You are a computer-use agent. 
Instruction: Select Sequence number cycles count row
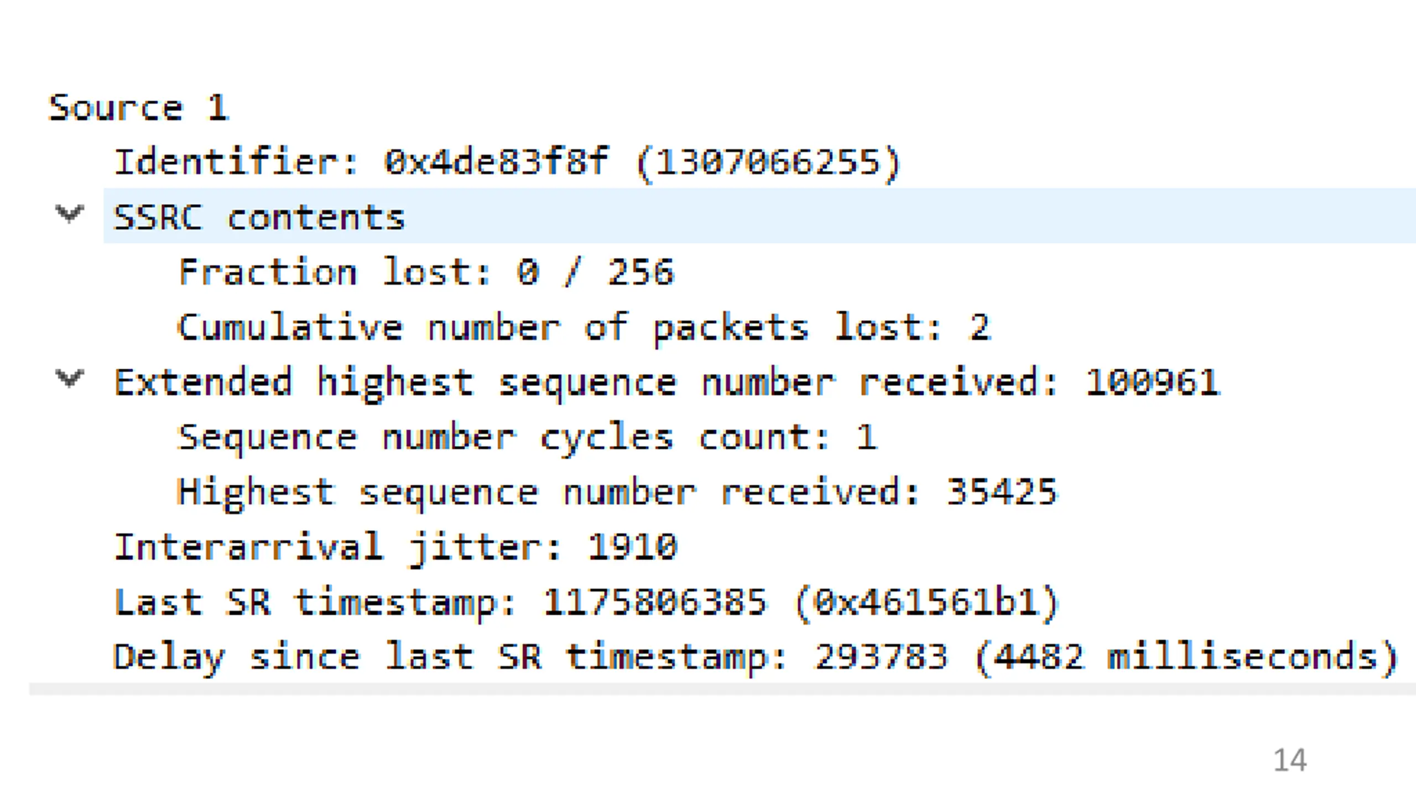[528, 438]
